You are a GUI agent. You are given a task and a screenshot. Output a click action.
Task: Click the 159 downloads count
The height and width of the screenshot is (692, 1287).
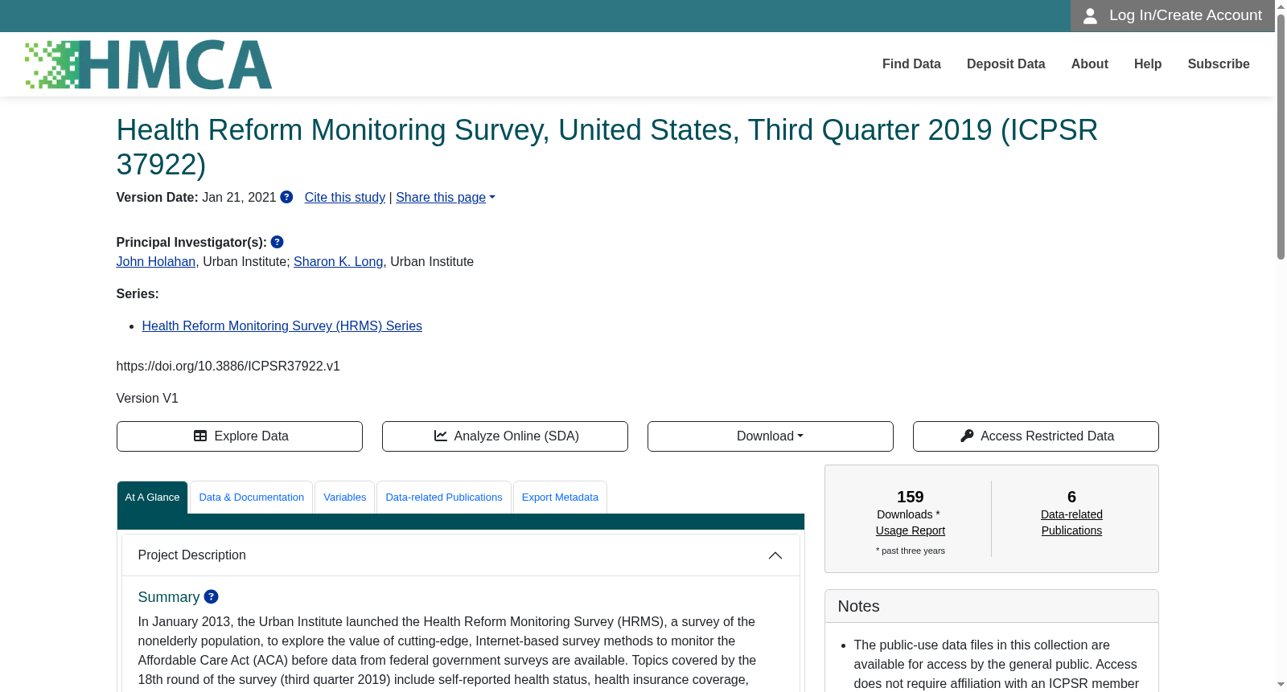tap(911, 497)
